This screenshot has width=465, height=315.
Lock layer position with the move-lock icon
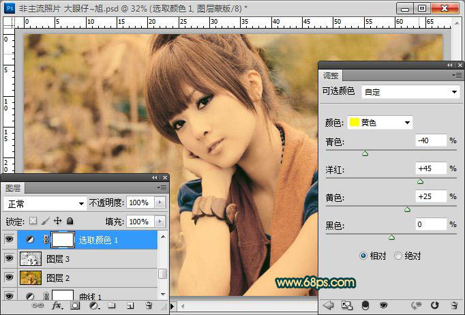click(x=58, y=222)
